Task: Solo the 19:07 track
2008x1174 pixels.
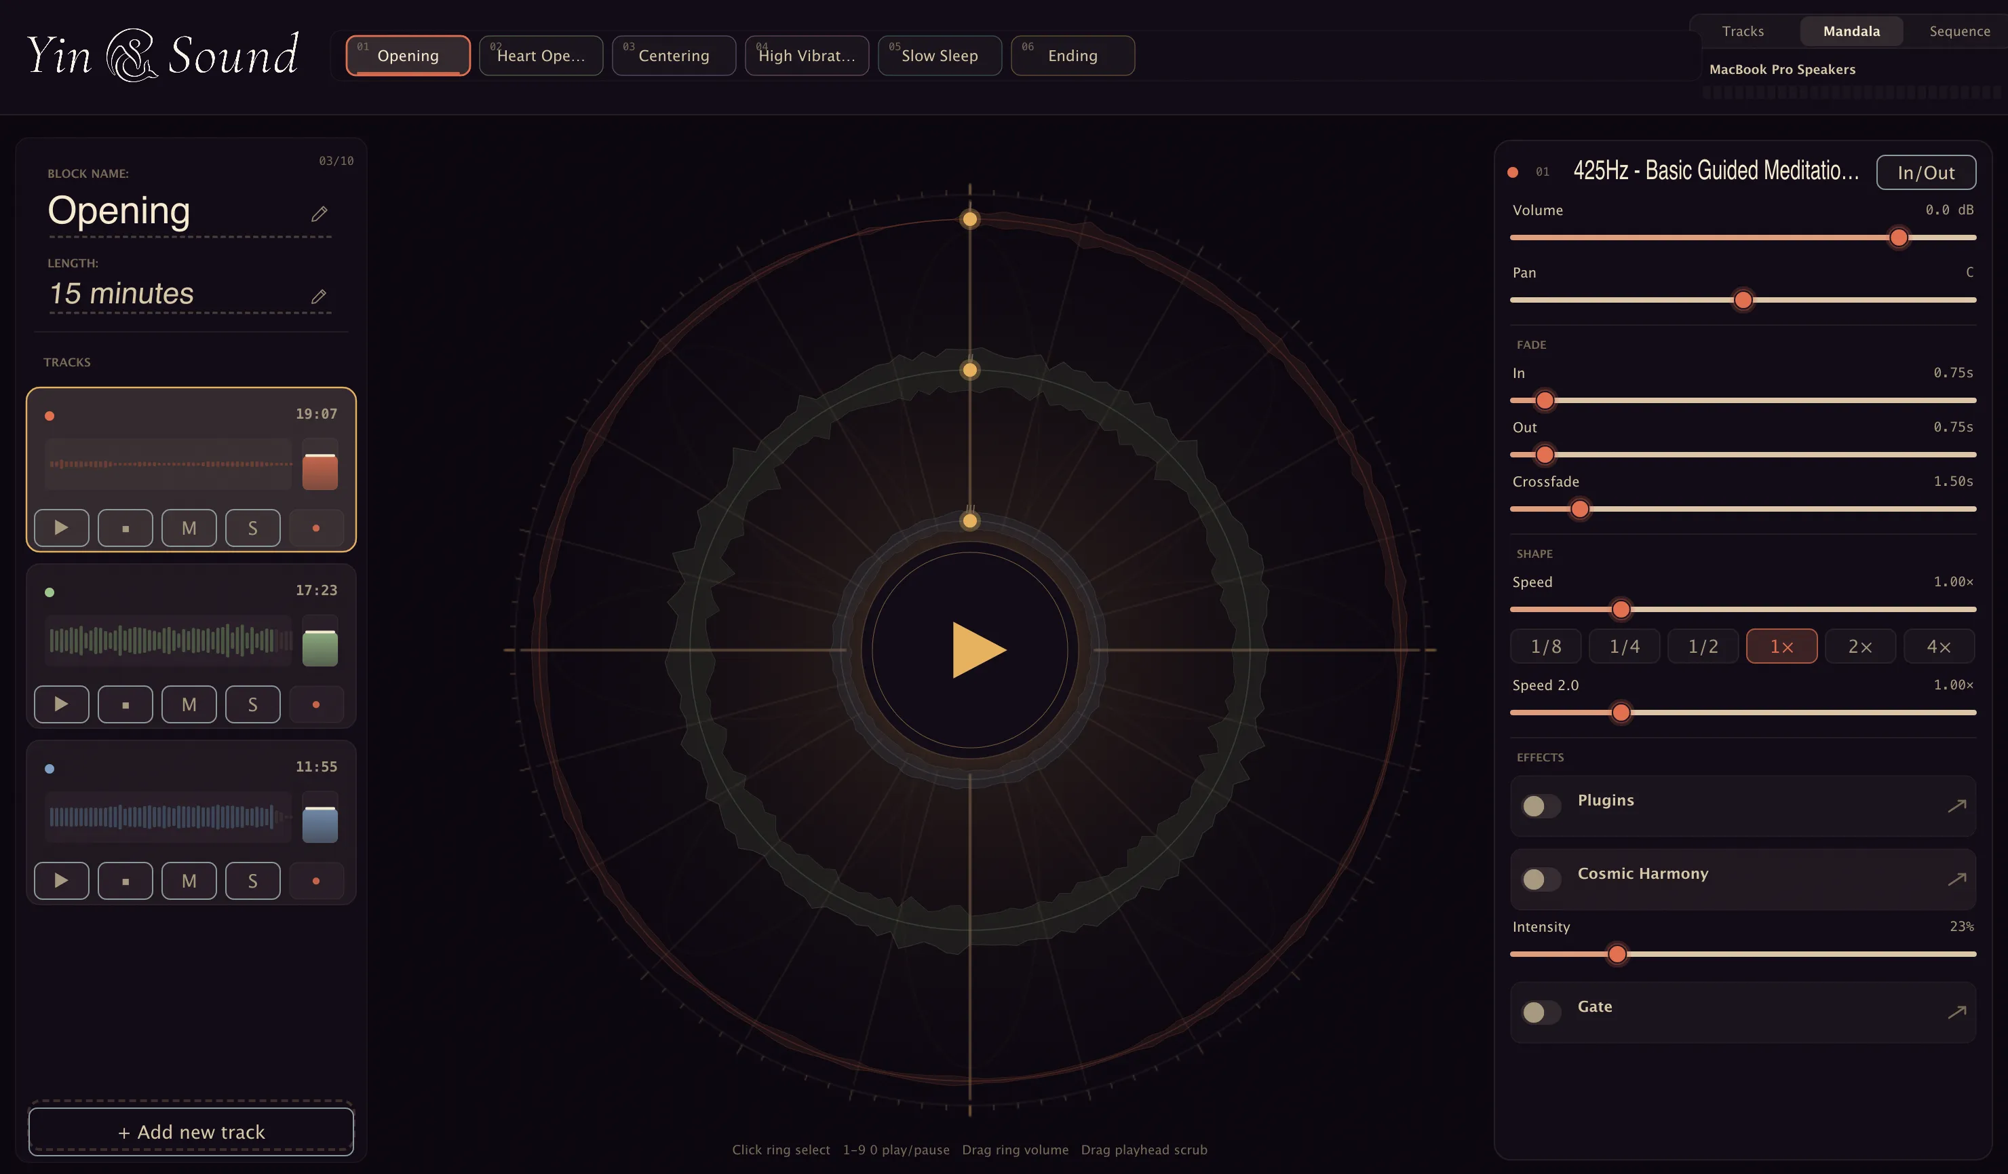Action: pyautogui.click(x=252, y=528)
